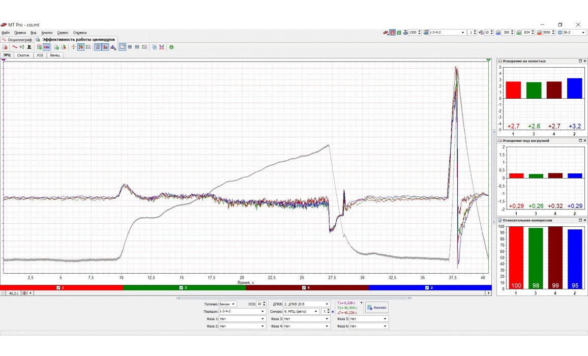
Task: Click the blue gear icon beside 36-2
Action: click(x=560, y=33)
